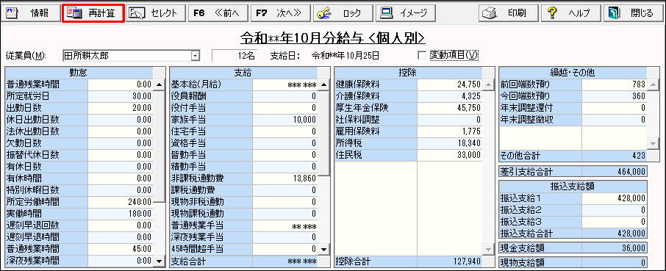Go to next employee with F7 次へ
This screenshot has width=666, height=271.
point(280,13)
